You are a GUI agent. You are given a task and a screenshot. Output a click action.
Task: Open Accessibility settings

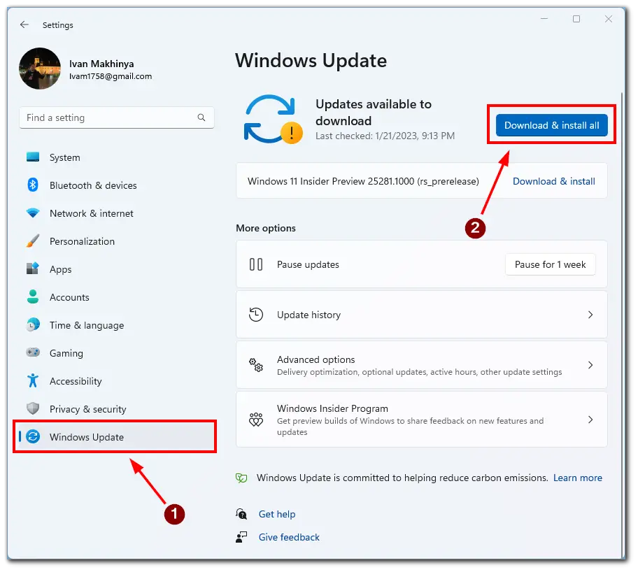116,381
